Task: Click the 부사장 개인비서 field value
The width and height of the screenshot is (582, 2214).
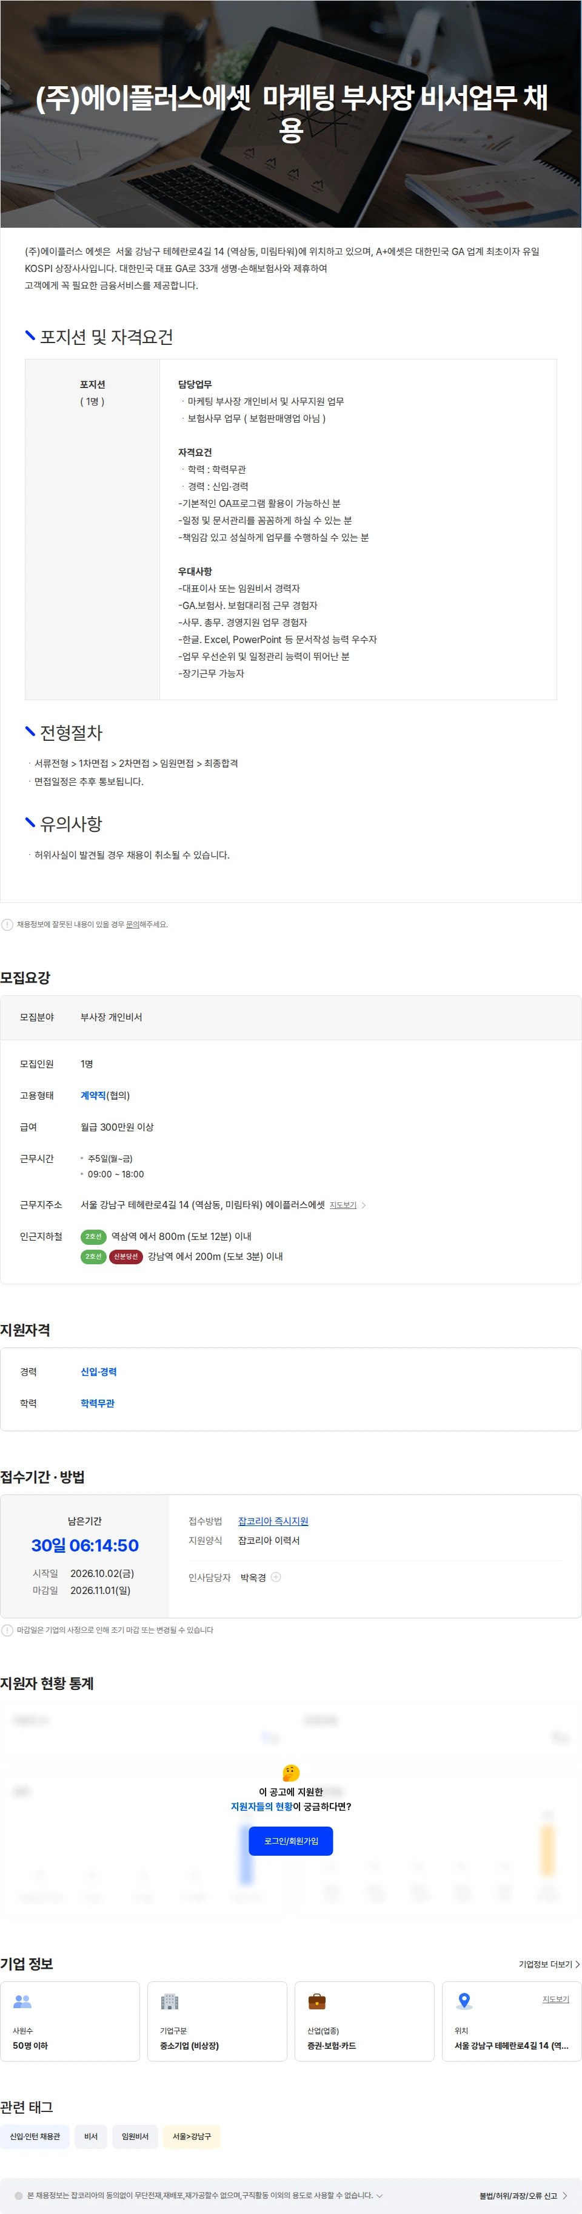Action: click(112, 1018)
